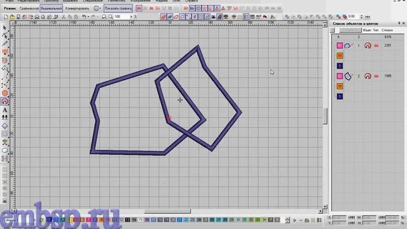Select the red circle fill tool
The height and width of the screenshot is (229, 407).
click(x=4, y=93)
